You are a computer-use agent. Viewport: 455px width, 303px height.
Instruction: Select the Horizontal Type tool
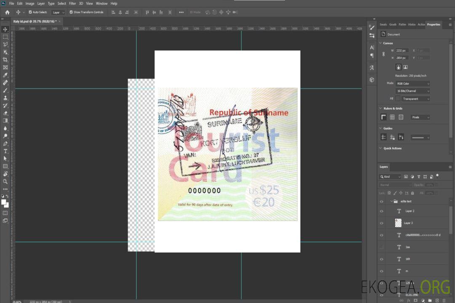pos(5,151)
